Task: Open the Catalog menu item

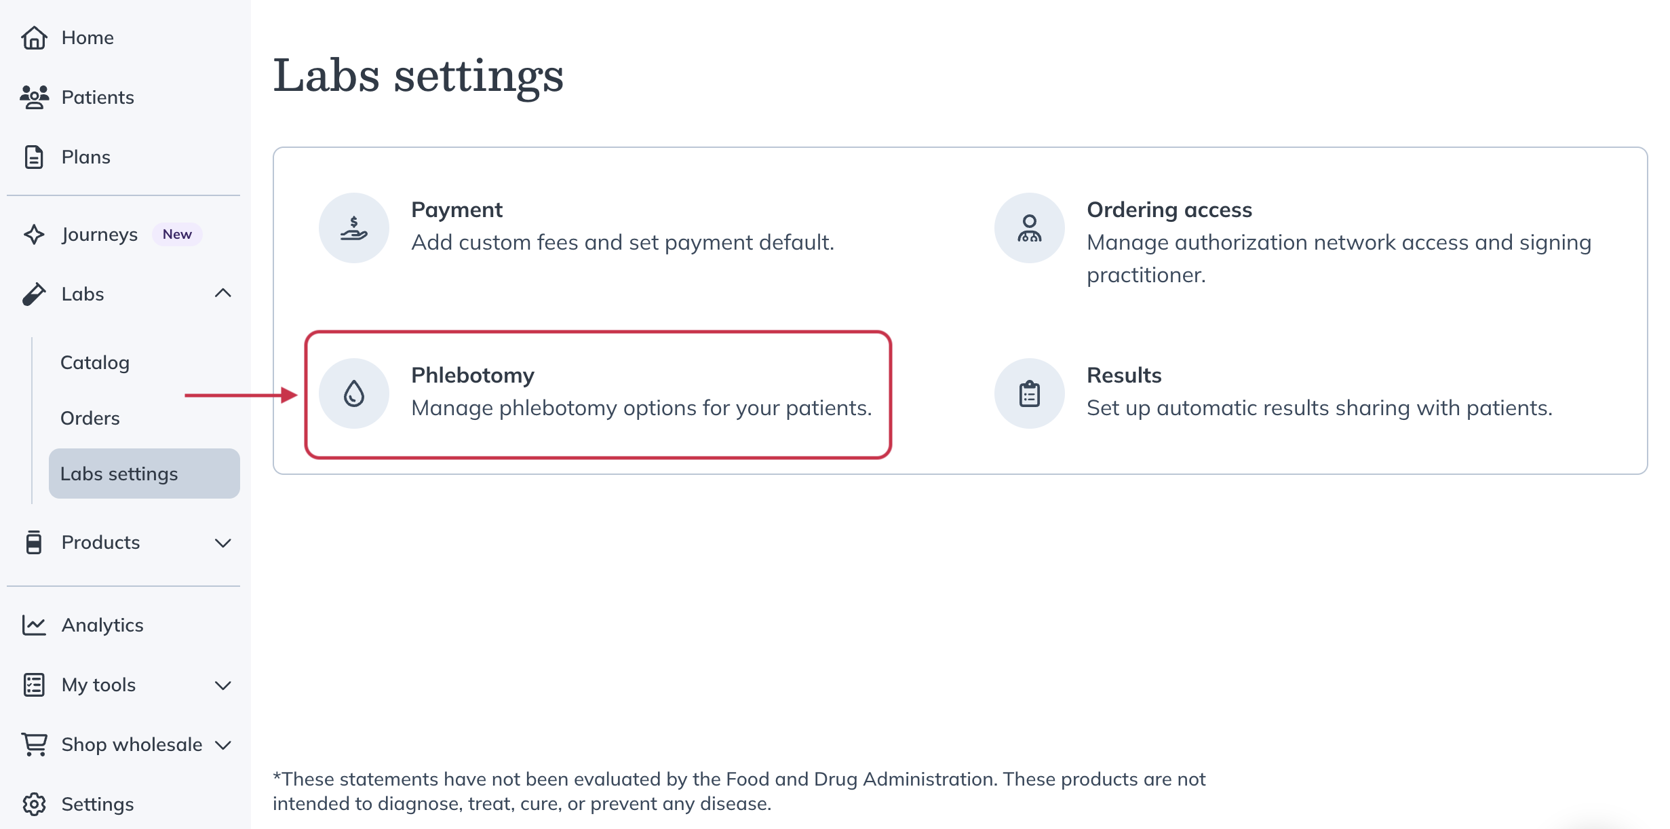Action: tap(94, 362)
